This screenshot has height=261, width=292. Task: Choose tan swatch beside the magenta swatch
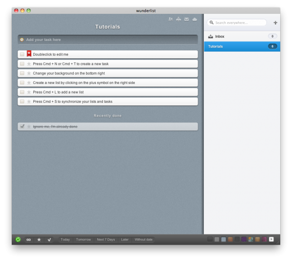tap(257, 239)
